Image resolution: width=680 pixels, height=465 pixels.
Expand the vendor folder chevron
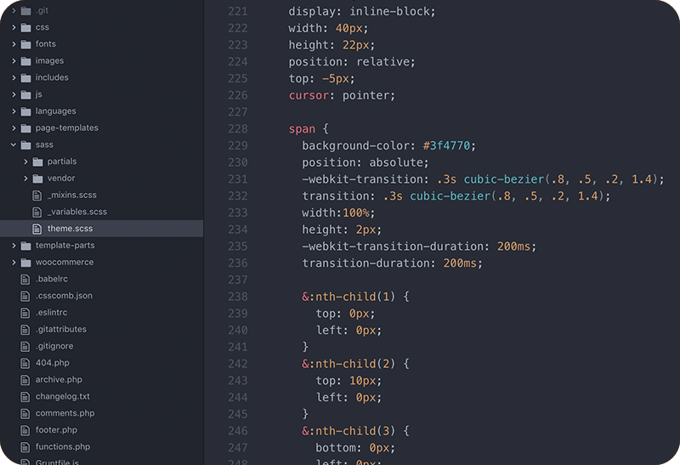[x=25, y=179]
